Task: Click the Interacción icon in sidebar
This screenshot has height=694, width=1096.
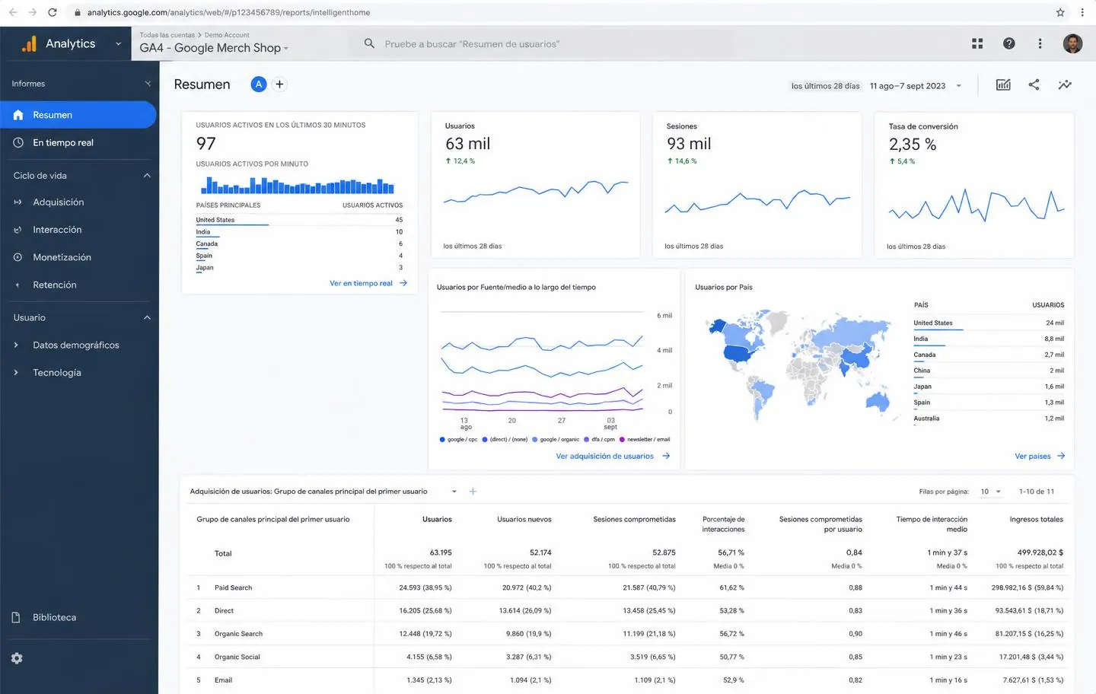Action: (x=18, y=230)
